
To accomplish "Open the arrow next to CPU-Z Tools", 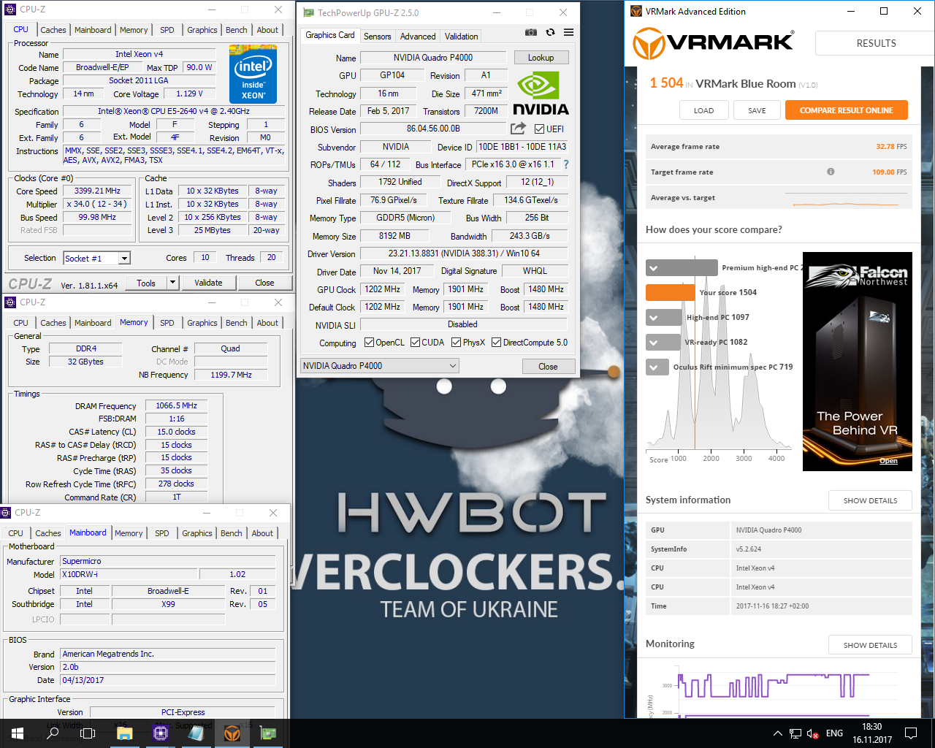I will point(172,283).
